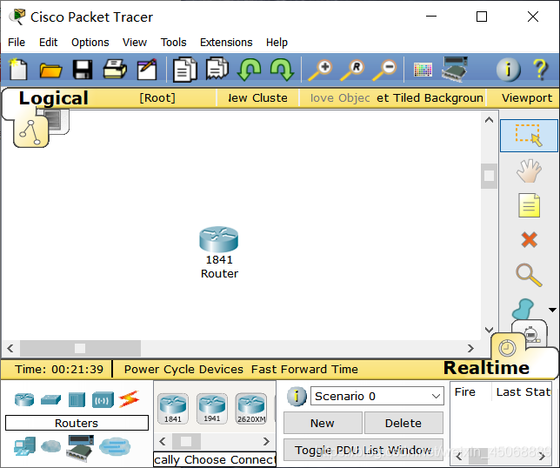Switch to the Logical workspace tab
The width and height of the screenshot is (560, 468).
pos(54,98)
